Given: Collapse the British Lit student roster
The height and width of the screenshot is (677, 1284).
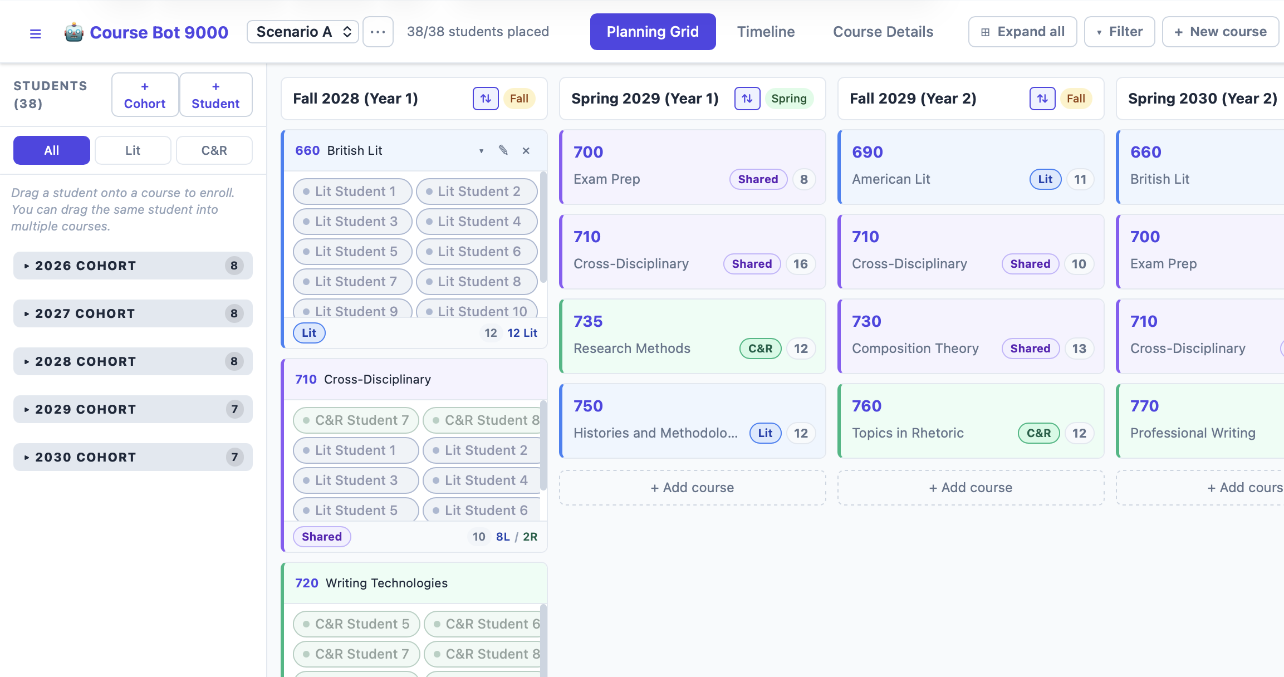Looking at the screenshot, I should pos(481,150).
